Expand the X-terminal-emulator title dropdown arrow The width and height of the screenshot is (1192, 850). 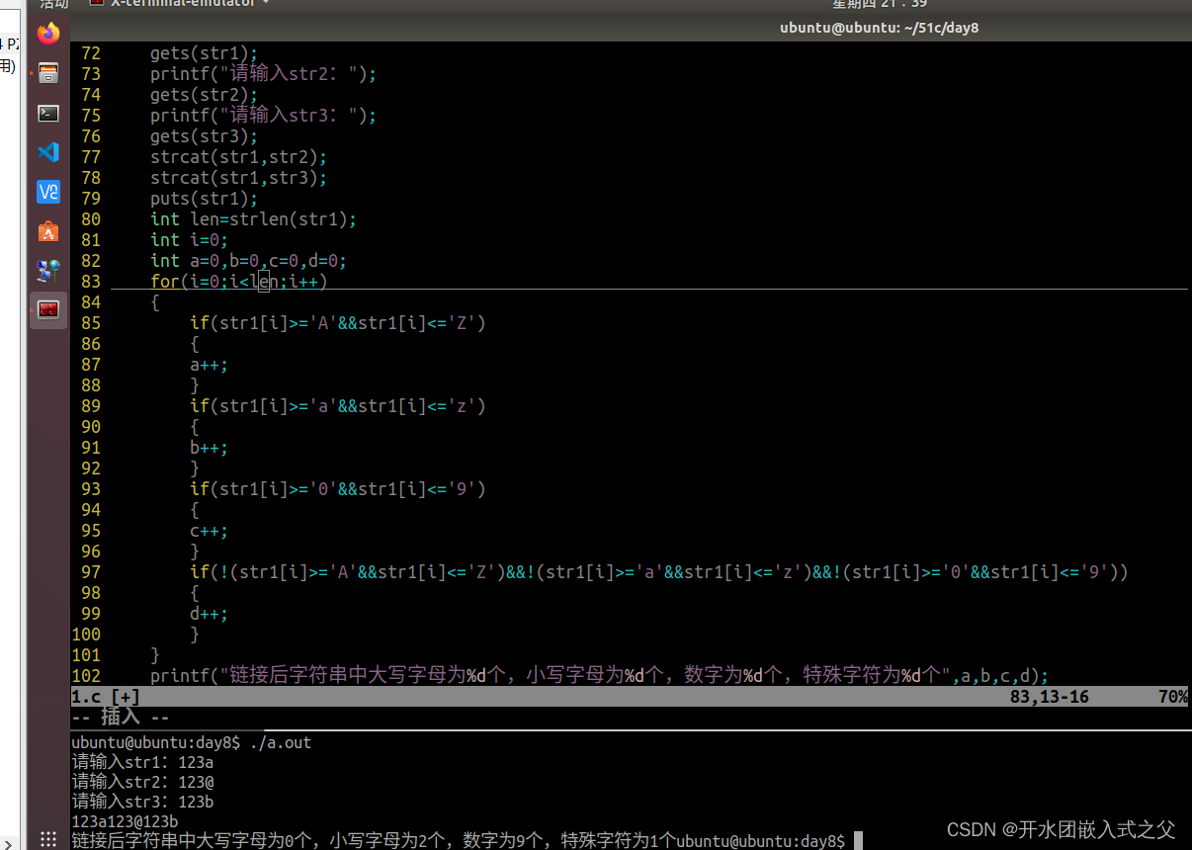(x=265, y=4)
